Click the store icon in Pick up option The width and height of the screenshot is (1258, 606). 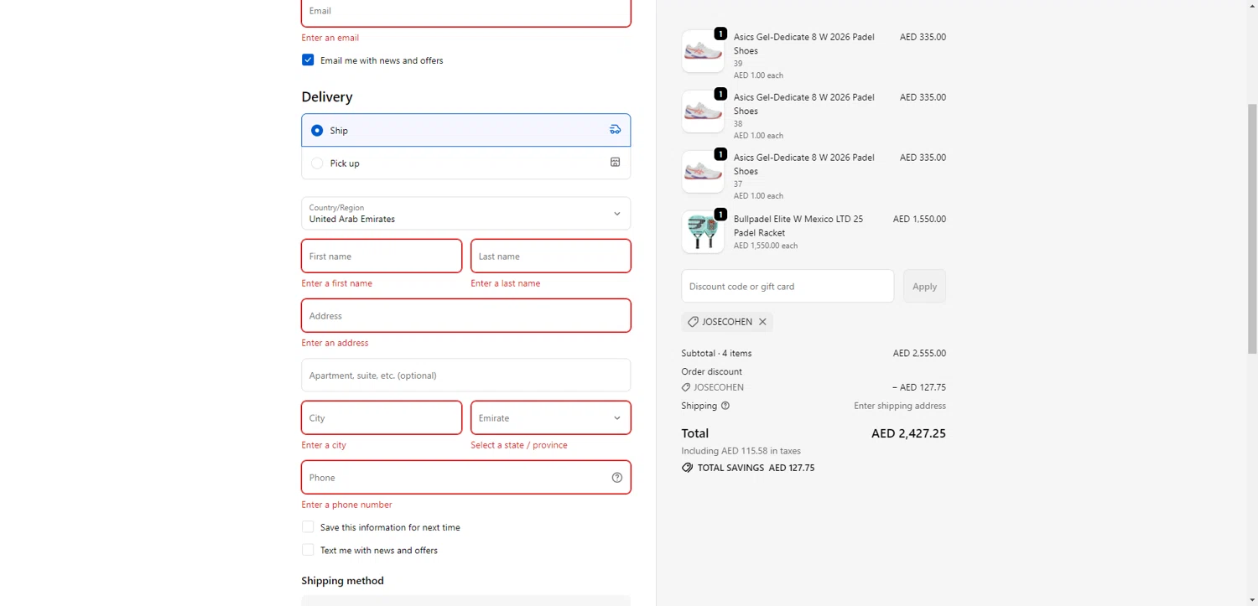615,163
